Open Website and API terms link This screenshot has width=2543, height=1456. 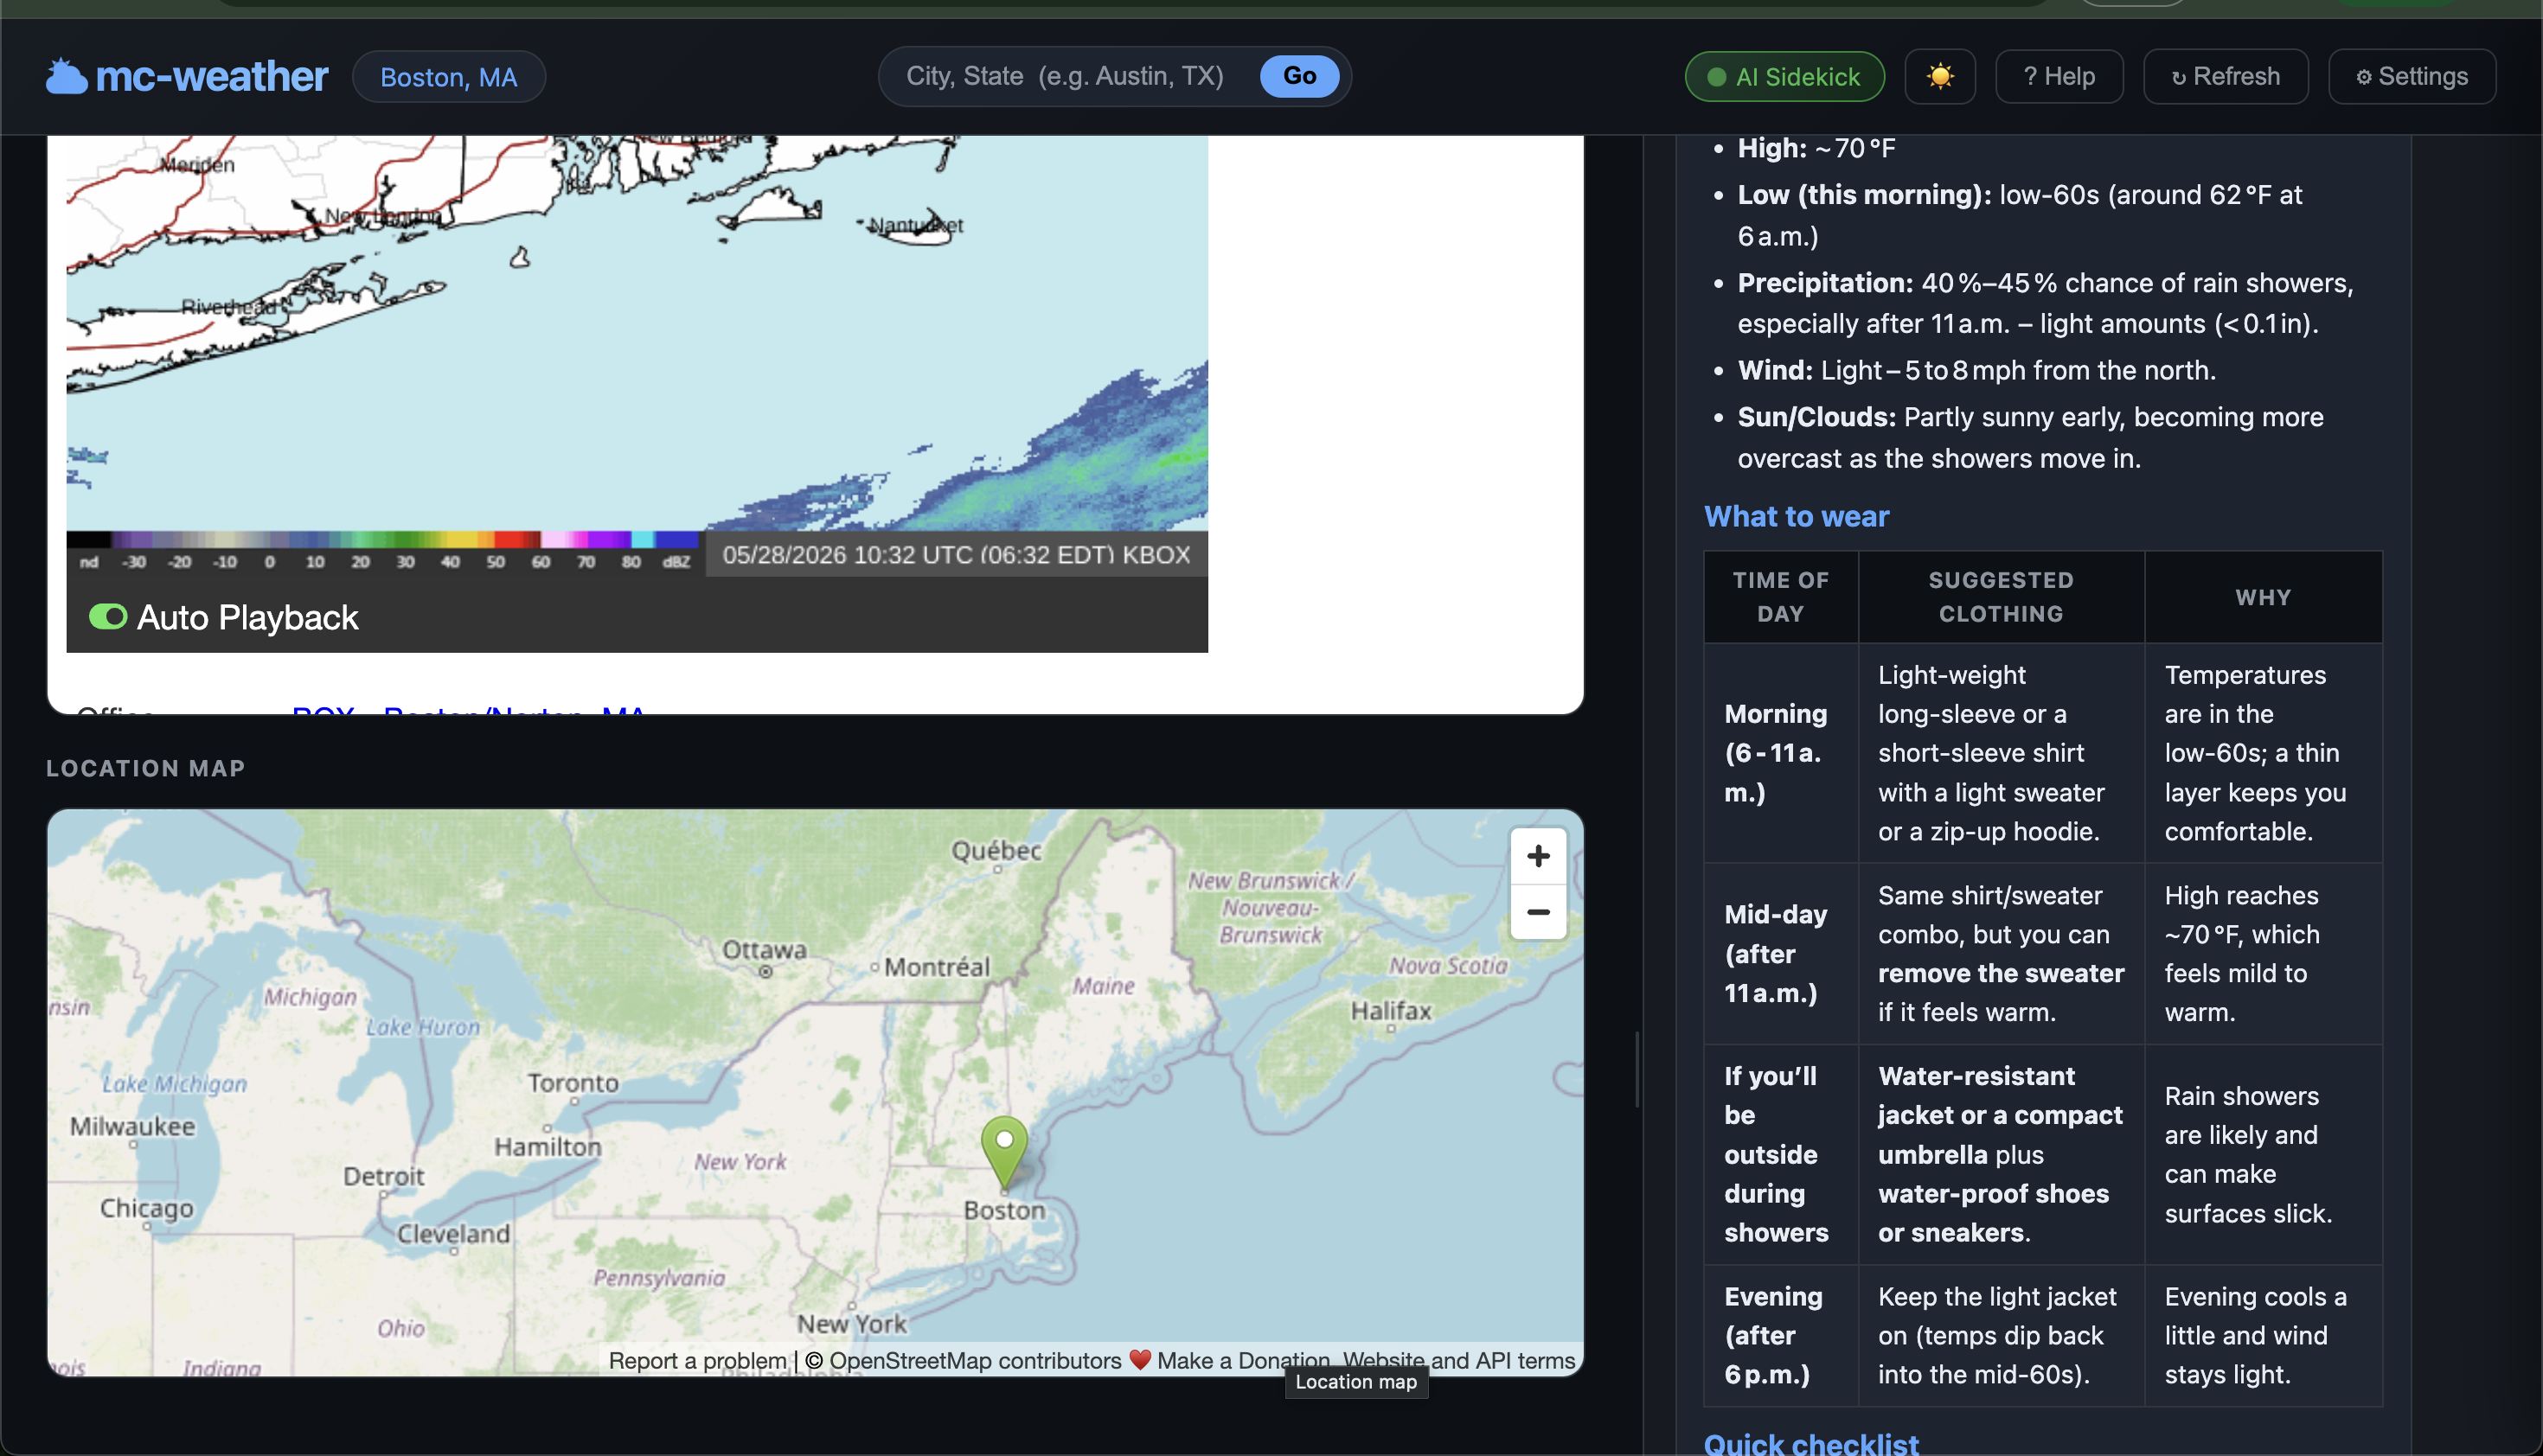tap(1458, 1361)
